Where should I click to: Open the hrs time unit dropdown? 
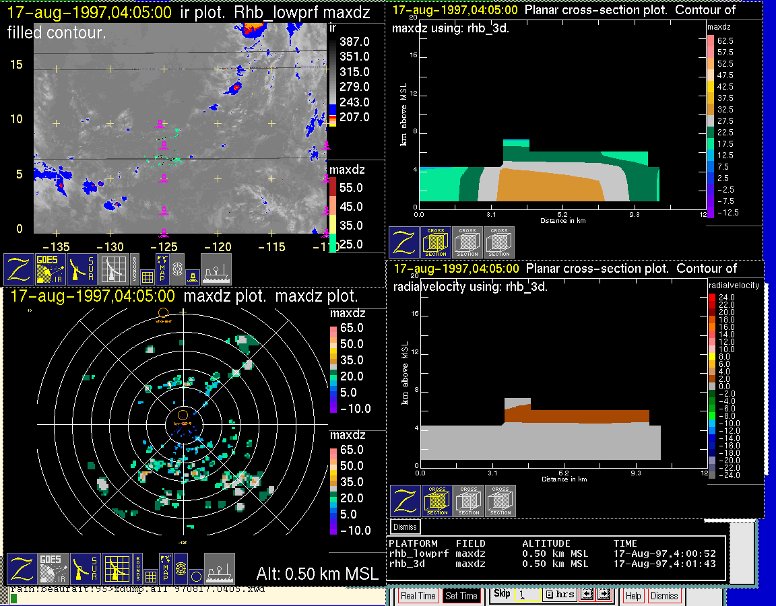pos(560,595)
